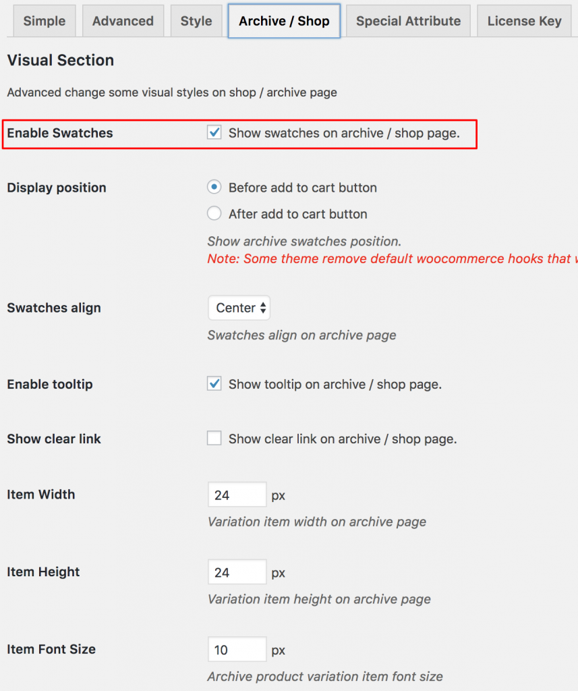Enable the Show clear link checkbox
Image resolution: width=578 pixels, height=691 pixels.
pyautogui.click(x=214, y=438)
